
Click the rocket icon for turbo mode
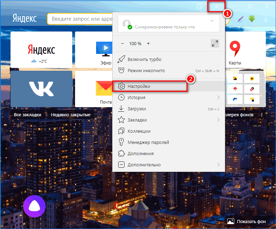pos(121,59)
